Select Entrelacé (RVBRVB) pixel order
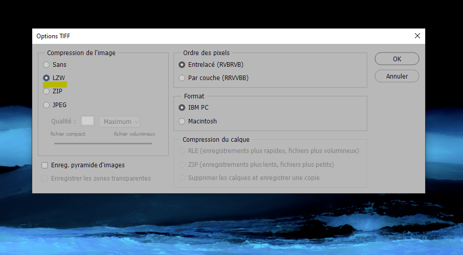The height and width of the screenshot is (255, 463). [x=182, y=65]
